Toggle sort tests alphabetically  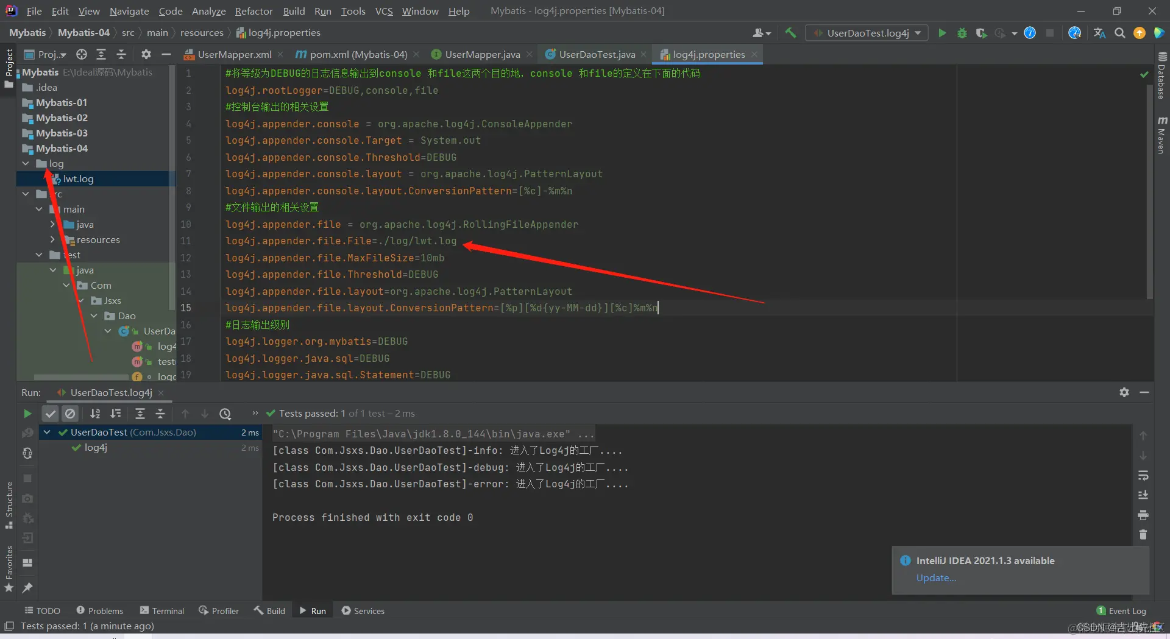coord(95,414)
